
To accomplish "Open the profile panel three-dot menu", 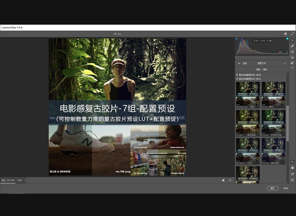I will pos(284,63).
